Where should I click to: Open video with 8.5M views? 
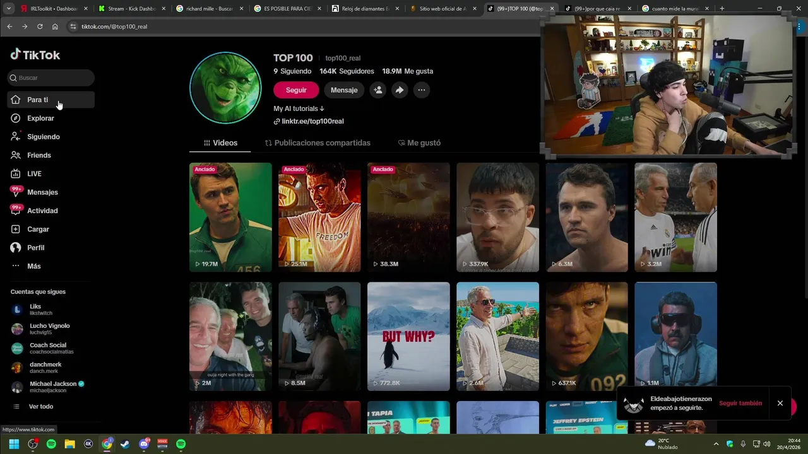coord(319,337)
